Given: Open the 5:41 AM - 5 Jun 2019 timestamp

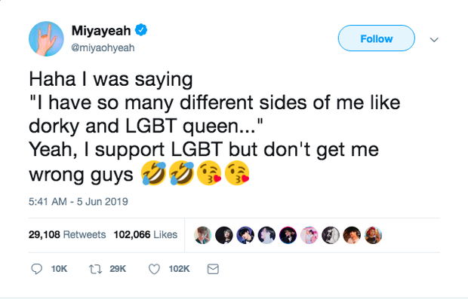Looking at the screenshot, I should coord(79,202).
